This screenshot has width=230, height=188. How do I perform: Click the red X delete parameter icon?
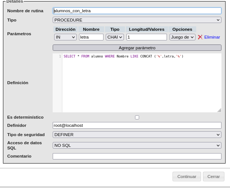tap(200, 37)
